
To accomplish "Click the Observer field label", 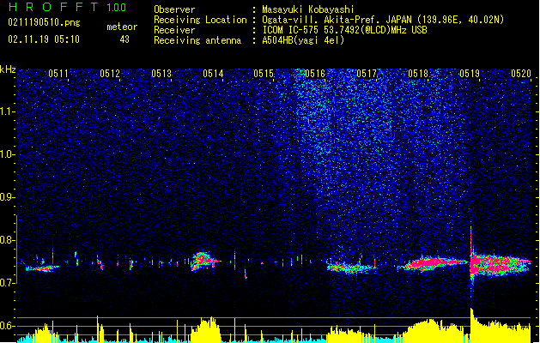I will click(x=174, y=9).
